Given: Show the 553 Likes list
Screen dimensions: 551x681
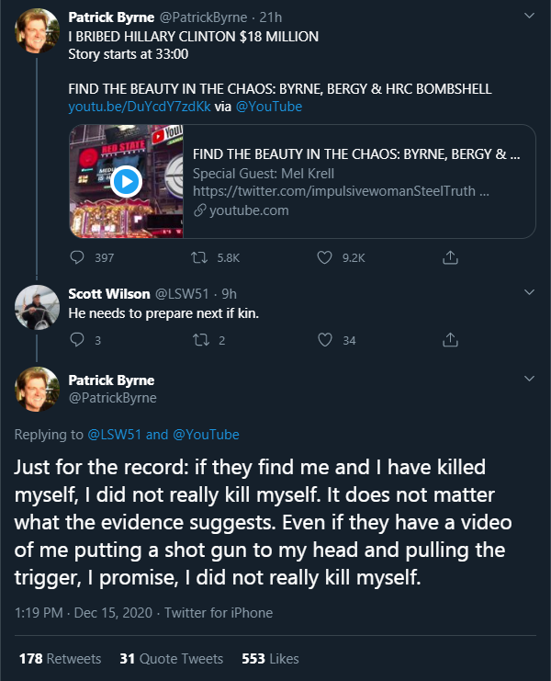Looking at the screenshot, I should coord(270,659).
